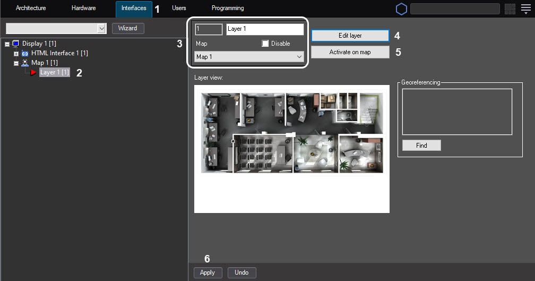Switch to the Users tab

(179, 8)
